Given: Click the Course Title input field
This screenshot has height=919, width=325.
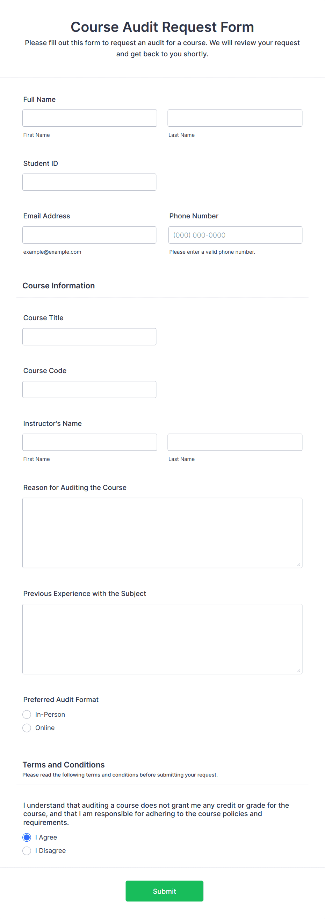Looking at the screenshot, I should [89, 336].
